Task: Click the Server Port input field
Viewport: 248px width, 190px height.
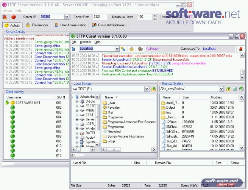Action: point(100,17)
